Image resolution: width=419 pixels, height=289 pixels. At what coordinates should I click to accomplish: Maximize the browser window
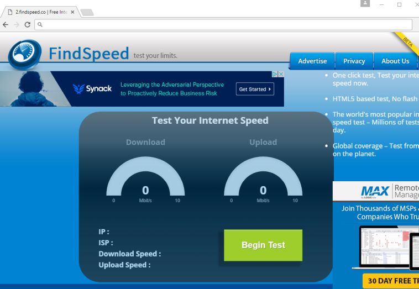[x=399, y=4]
